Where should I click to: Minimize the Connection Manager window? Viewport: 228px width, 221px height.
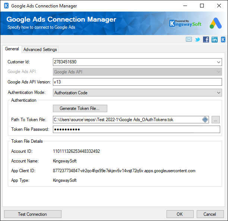point(185,6)
